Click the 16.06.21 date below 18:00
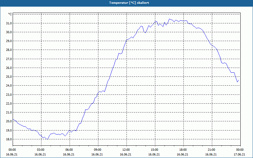The width and height of the screenshot is (253, 158). [182, 155]
